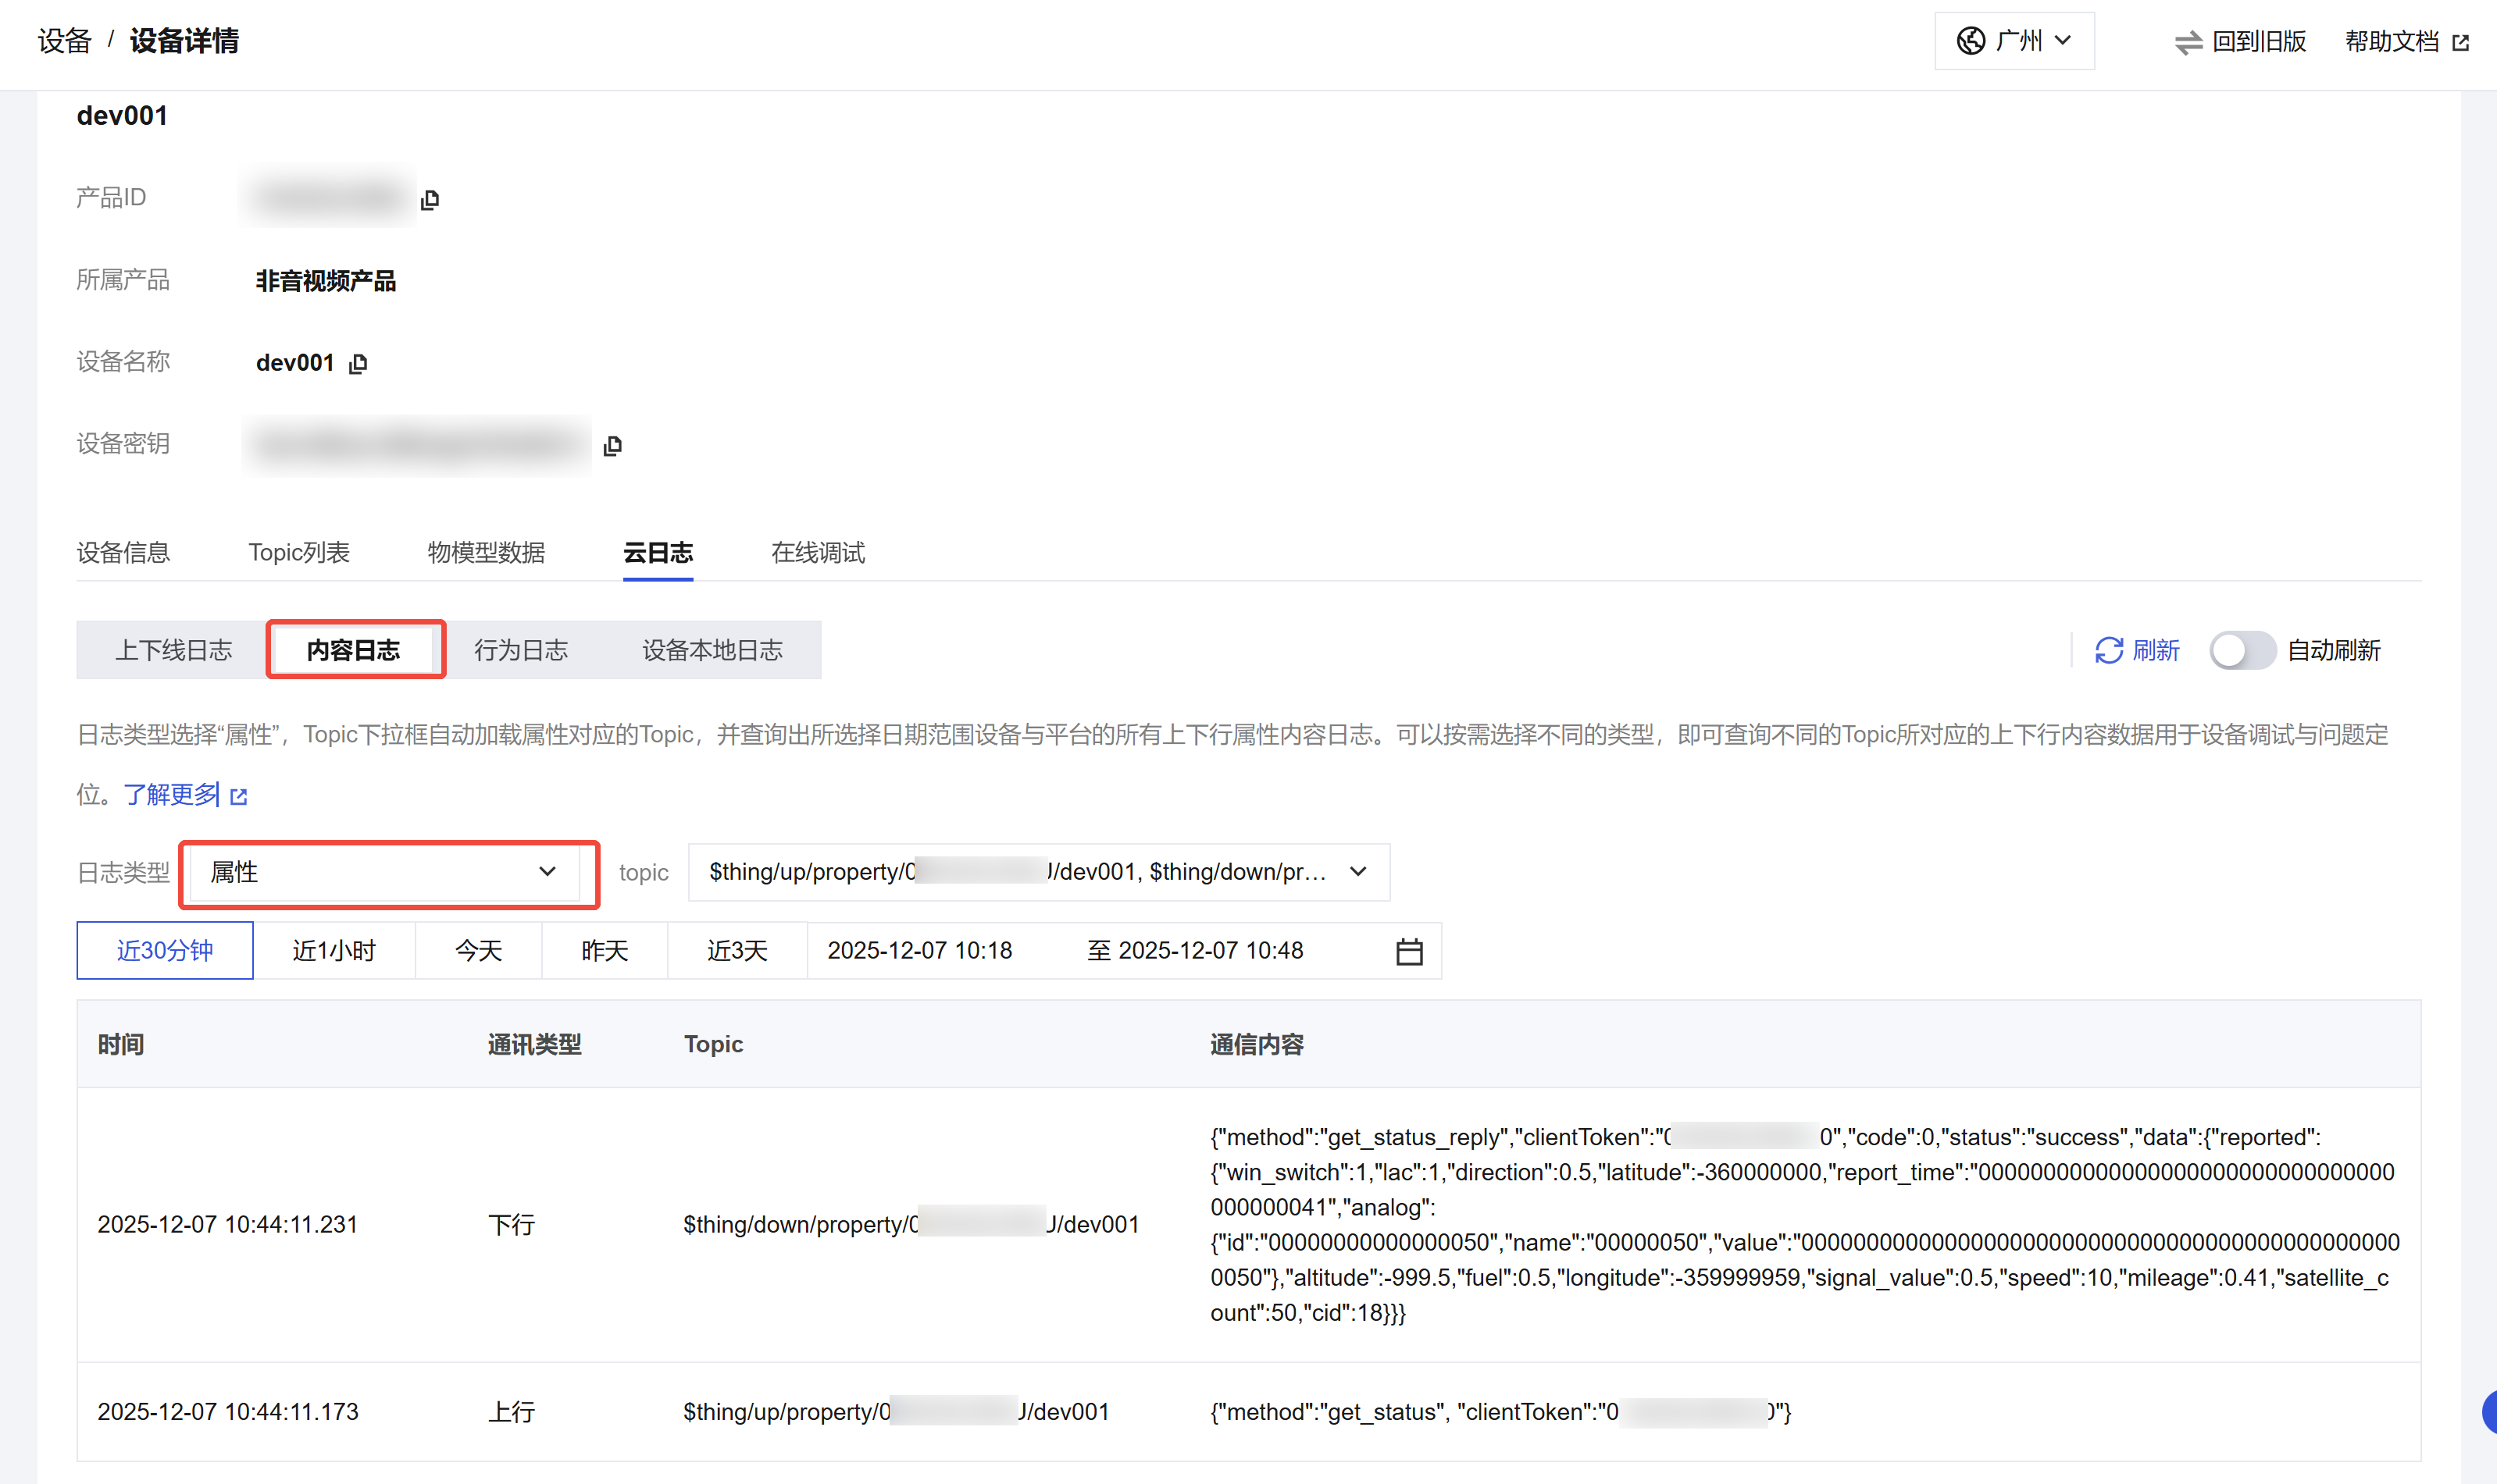Open 帮助文档 external link icon
The width and height of the screenshot is (2497, 1484).
pyautogui.click(x=2461, y=42)
